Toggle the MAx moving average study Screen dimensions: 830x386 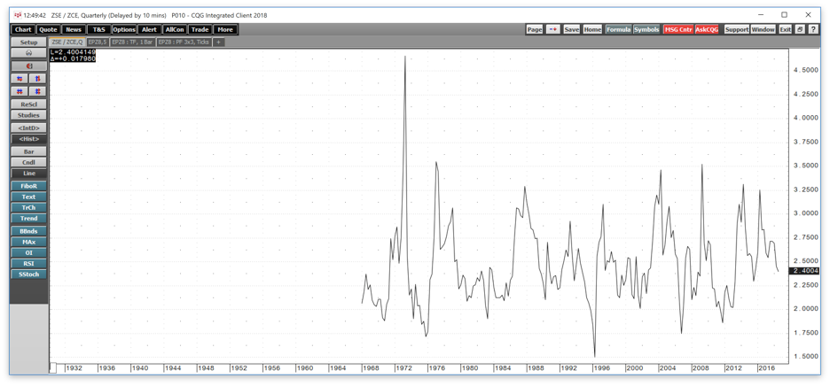[28, 242]
